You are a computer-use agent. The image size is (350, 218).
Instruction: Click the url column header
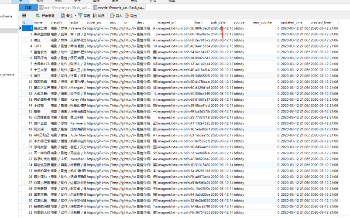click(x=130, y=22)
